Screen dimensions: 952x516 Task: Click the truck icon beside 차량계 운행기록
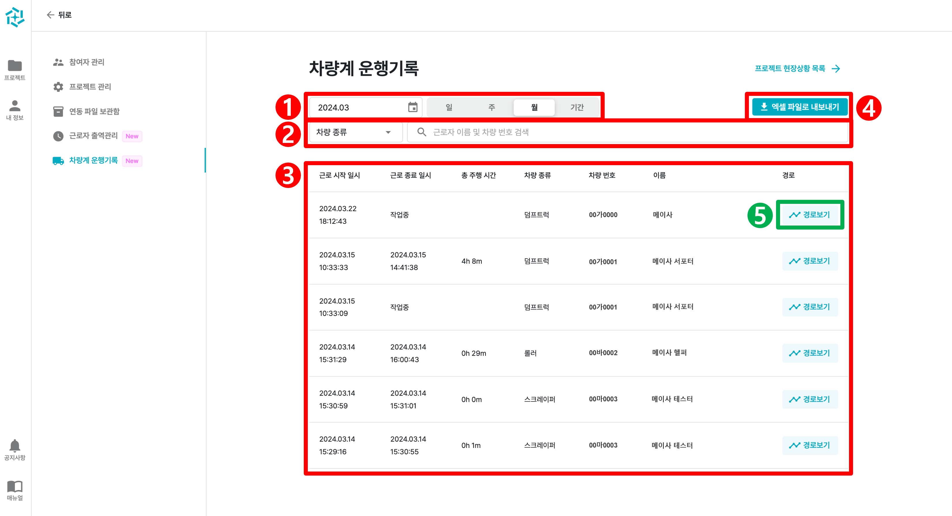58,161
